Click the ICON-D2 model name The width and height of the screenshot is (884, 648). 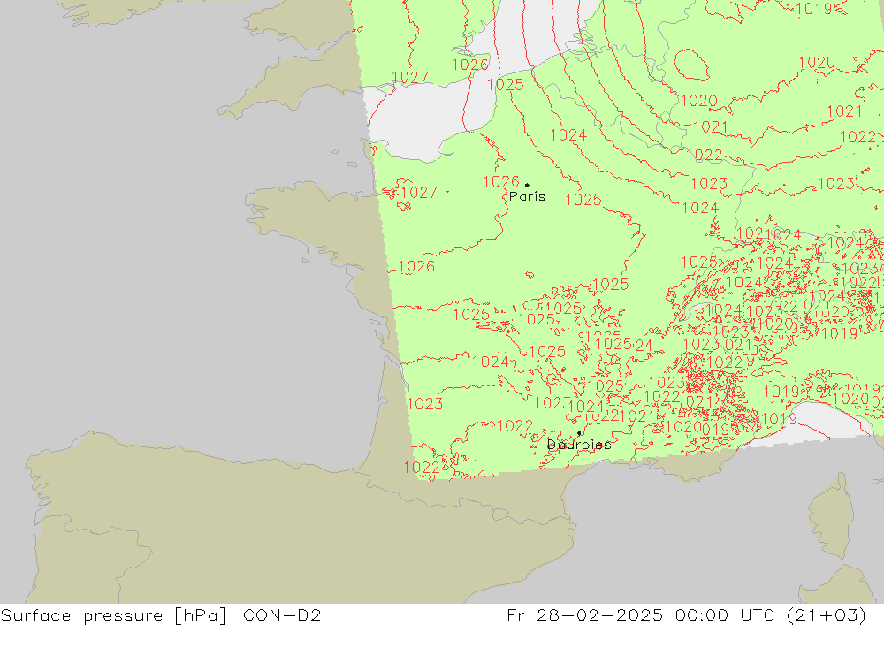point(279,614)
